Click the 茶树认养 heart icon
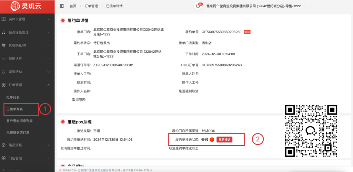This screenshot has width=353, height=172. coord(3,58)
